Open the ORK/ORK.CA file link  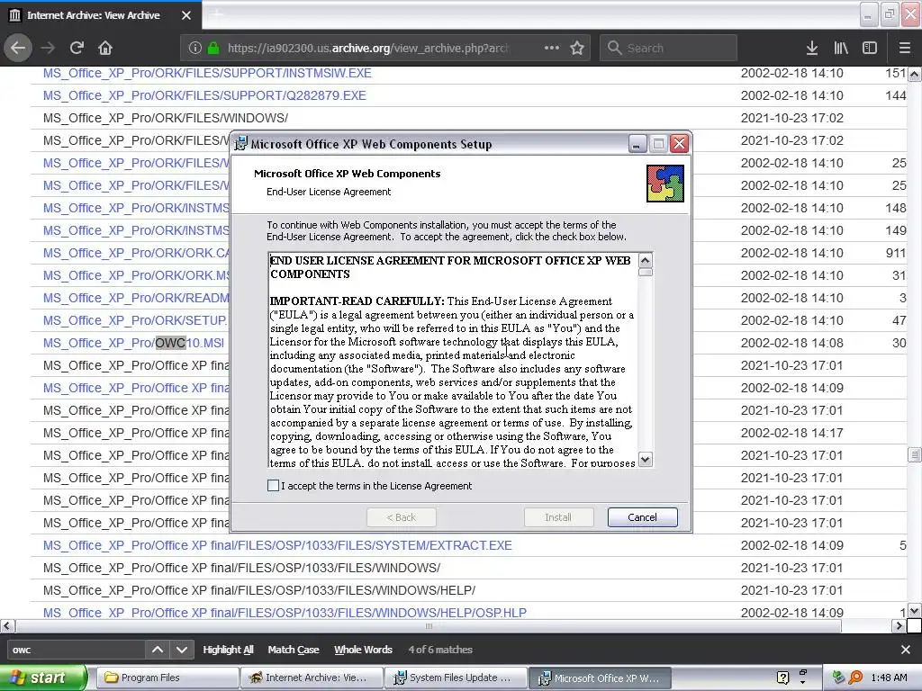pos(136,253)
